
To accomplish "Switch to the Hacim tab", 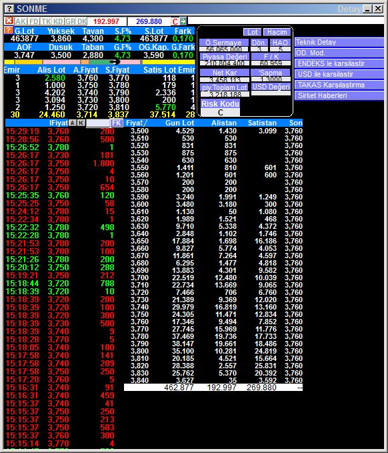I will click(x=277, y=32).
